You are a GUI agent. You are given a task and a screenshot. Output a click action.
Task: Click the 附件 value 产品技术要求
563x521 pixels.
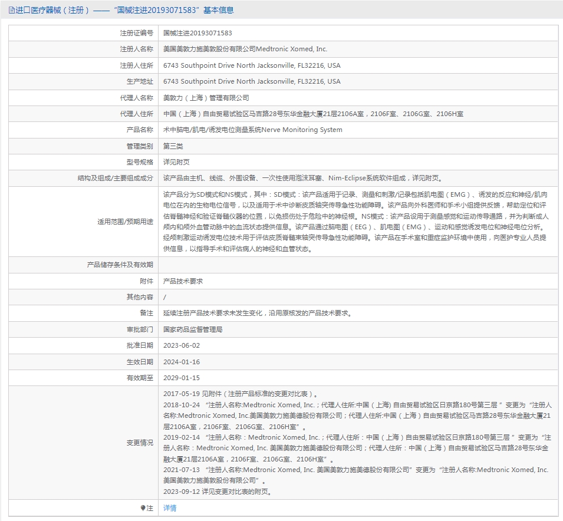point(183,281)
